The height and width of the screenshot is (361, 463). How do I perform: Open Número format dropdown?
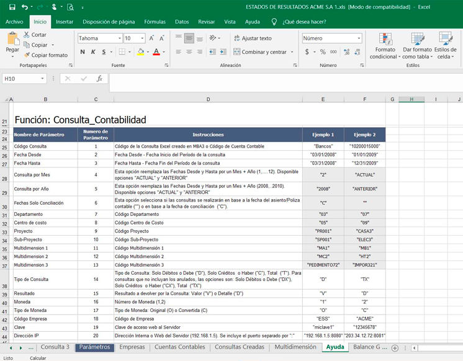coord(359,38)
